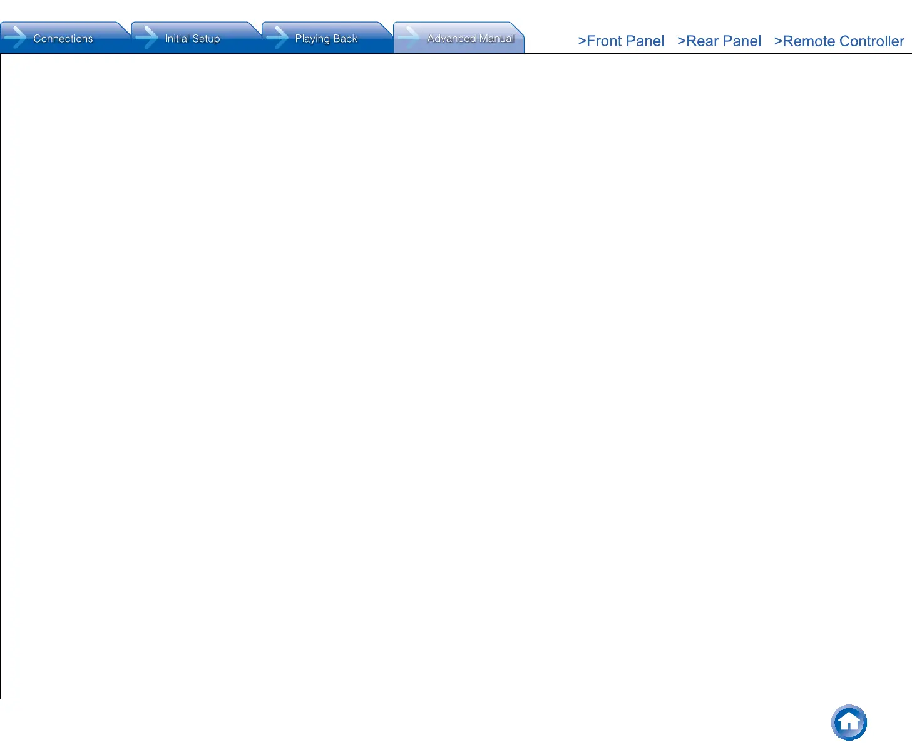Switch to the Initial Setup tab
Viewport: 912px width, 752px height.
coord(196,38)
